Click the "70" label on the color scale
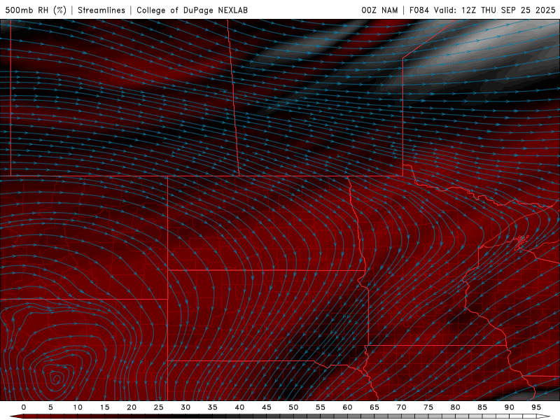This screenshot has width=560, height=420. [401, 407]
